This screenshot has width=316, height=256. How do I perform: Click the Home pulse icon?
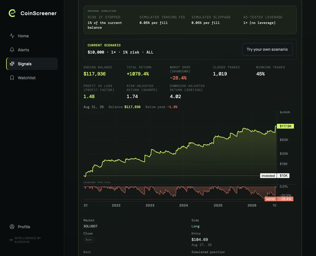(12, 36)
